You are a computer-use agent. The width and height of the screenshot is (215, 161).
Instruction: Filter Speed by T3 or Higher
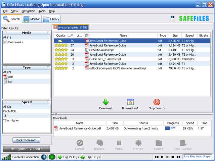coord(27,120)
